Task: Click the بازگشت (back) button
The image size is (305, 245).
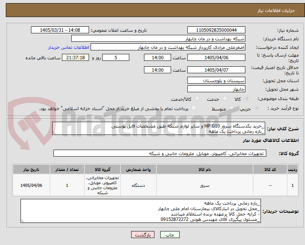Action: [x=143, y=235]
